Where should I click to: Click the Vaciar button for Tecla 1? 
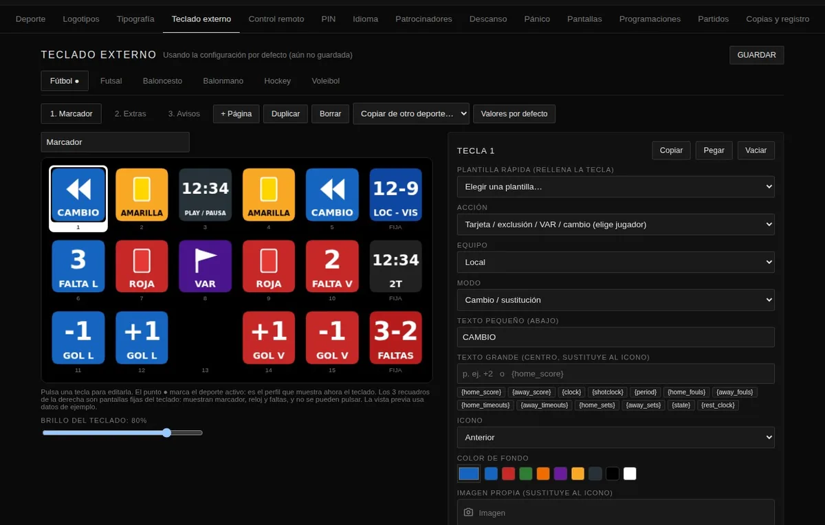coord(756,150)
